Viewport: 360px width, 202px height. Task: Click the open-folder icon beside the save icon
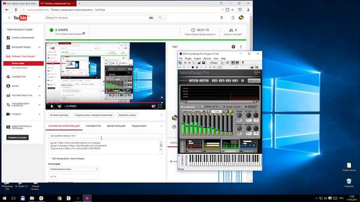199,62
